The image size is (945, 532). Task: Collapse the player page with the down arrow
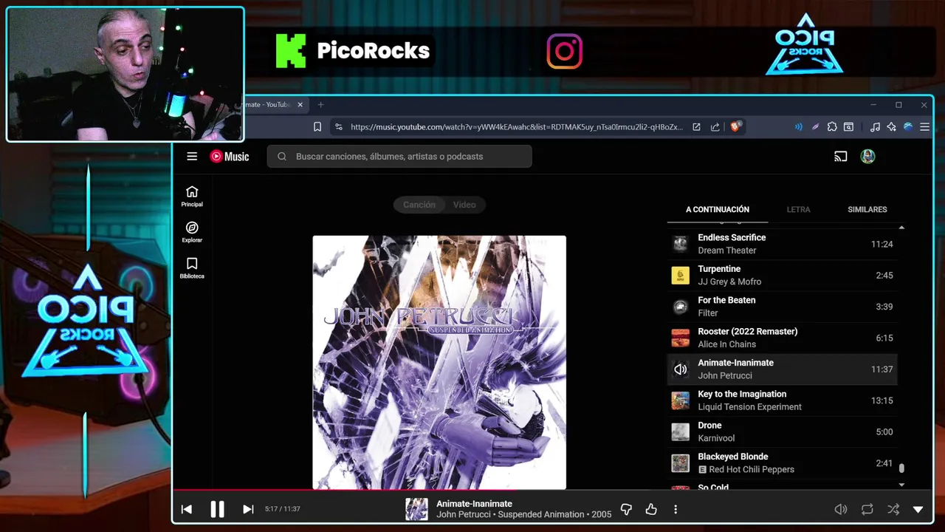pos(918,509)
